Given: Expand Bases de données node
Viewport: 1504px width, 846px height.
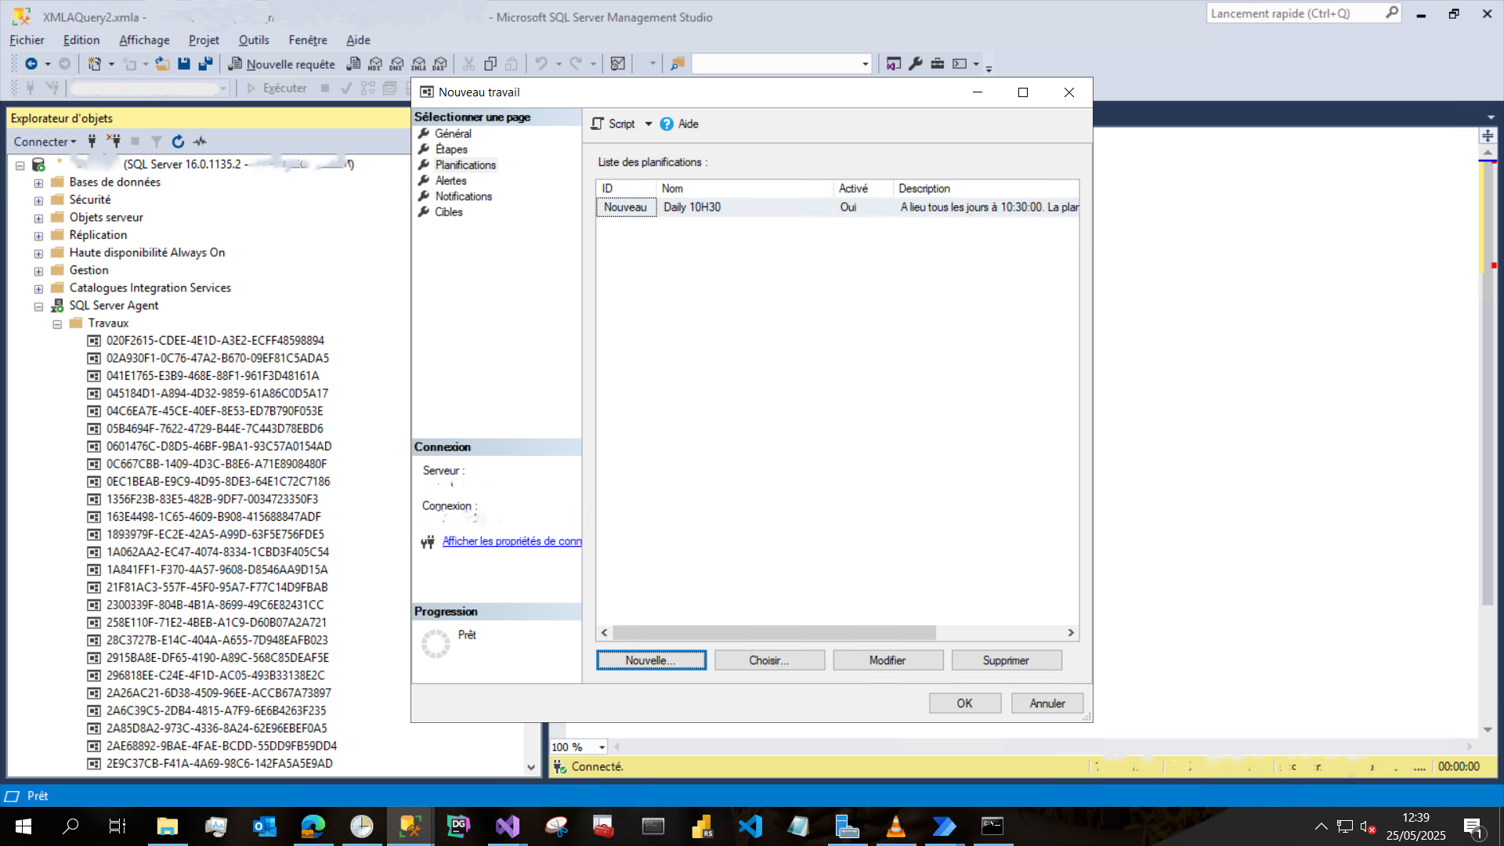Looking at the screenshot, I should tap(38, 183).
